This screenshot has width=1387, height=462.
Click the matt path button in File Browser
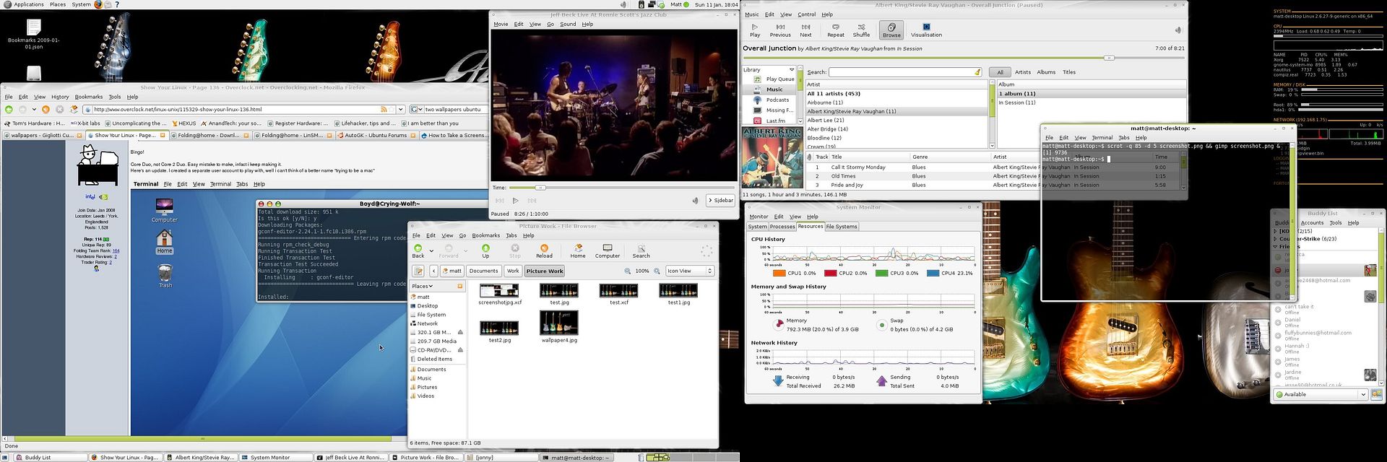pos(452,271)
